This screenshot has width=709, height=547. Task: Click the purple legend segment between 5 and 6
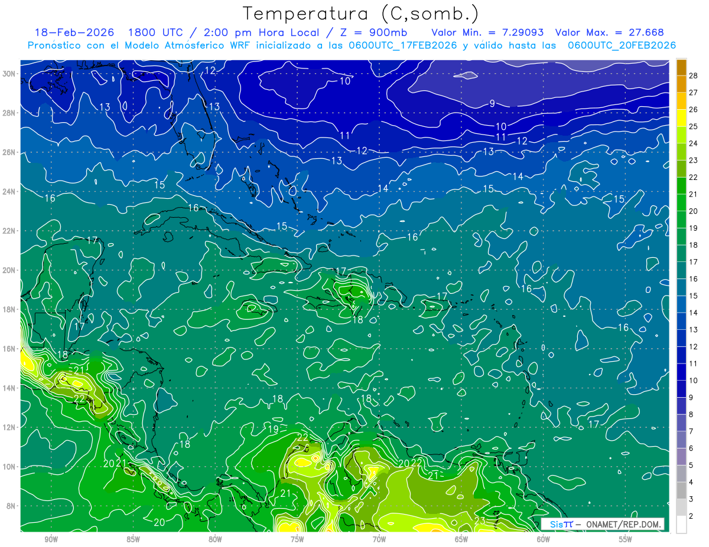[681, 457]
